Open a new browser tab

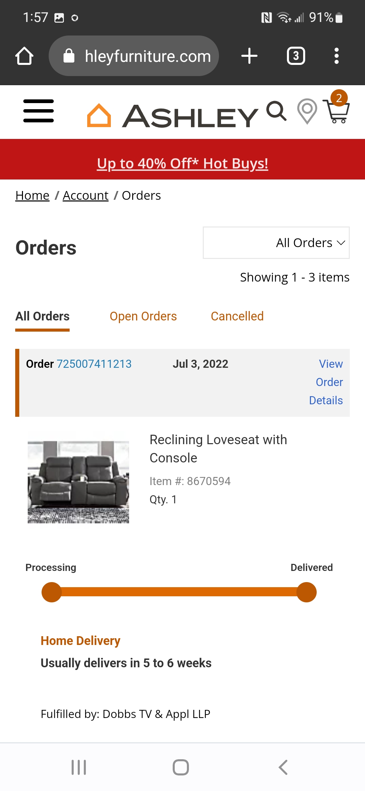249,56
